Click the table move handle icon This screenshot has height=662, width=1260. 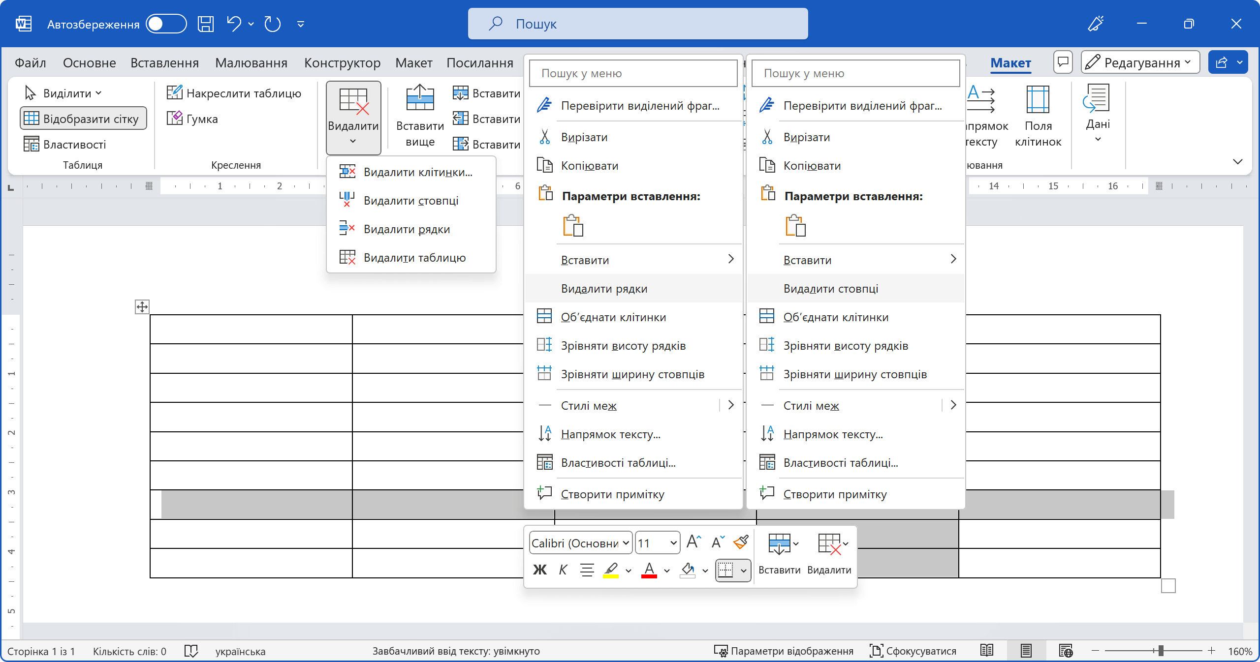tap(142, 307)
